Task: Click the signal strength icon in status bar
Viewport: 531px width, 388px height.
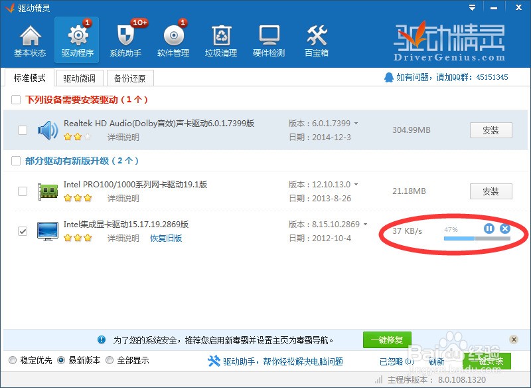Action: [x=379, y=379]
